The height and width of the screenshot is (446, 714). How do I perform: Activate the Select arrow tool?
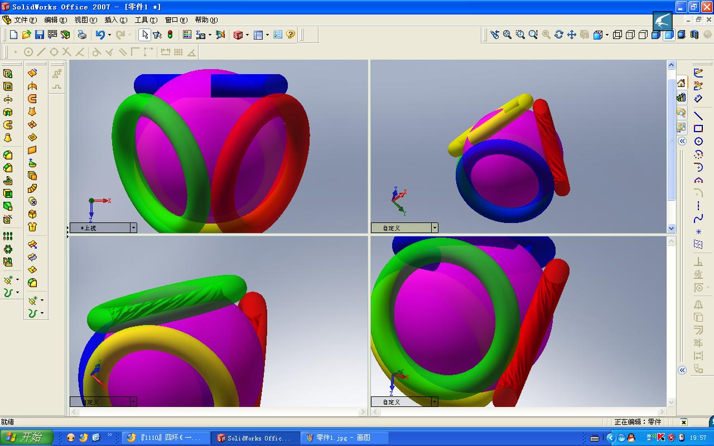[144, 35]
